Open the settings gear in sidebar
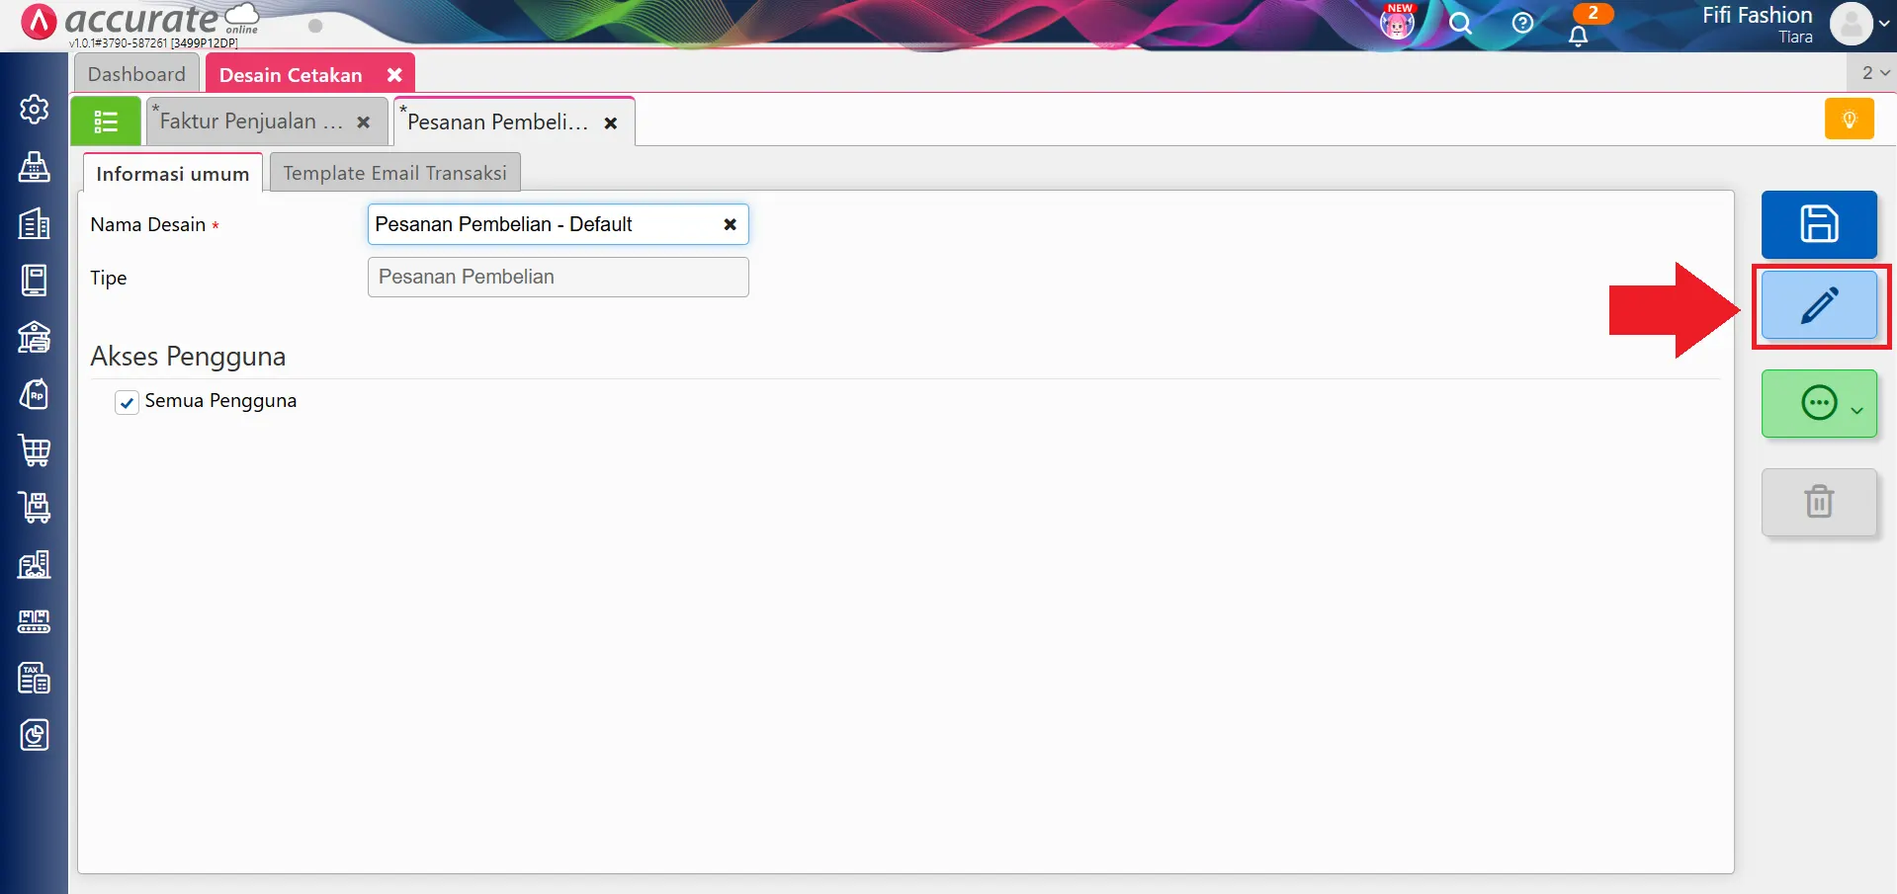Screen dimensions: 1897x894 (35, 109)
